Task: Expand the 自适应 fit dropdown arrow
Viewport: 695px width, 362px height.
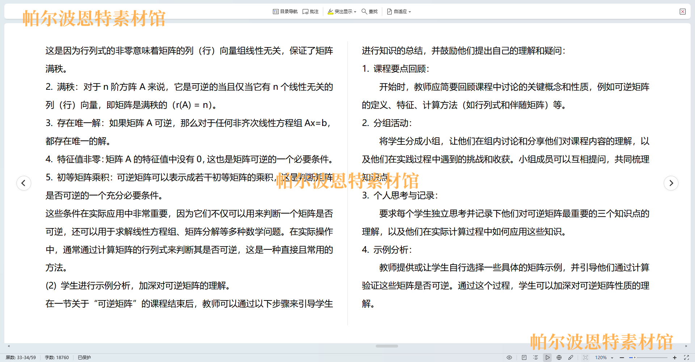Action: [410, 12]
